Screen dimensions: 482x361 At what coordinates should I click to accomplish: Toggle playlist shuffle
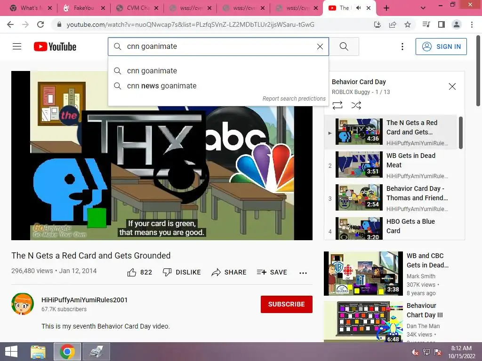click(x=356, y=105)
